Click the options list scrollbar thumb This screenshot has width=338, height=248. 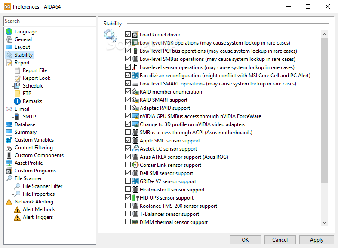[x=324, y=110]
